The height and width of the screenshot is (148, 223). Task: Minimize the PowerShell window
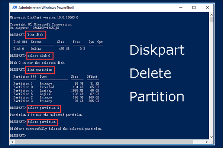click(181, 7)
